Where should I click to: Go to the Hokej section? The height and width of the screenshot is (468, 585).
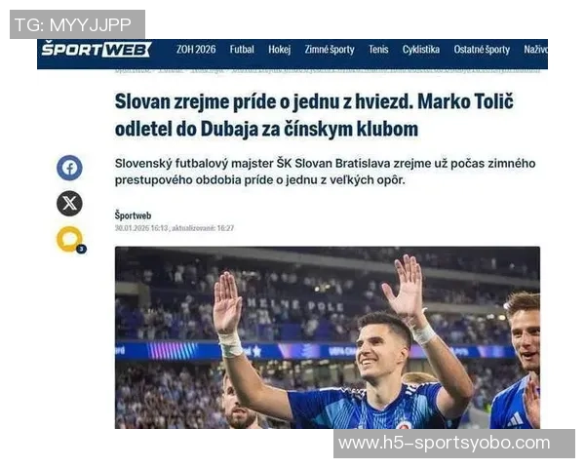click(279, 50)
